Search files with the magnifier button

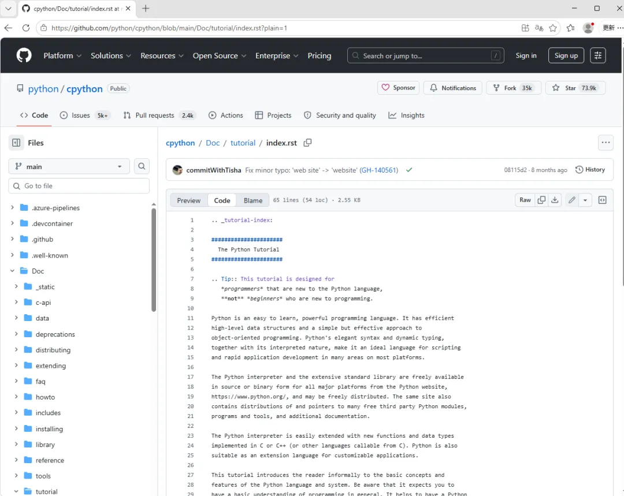pos(142,166)
